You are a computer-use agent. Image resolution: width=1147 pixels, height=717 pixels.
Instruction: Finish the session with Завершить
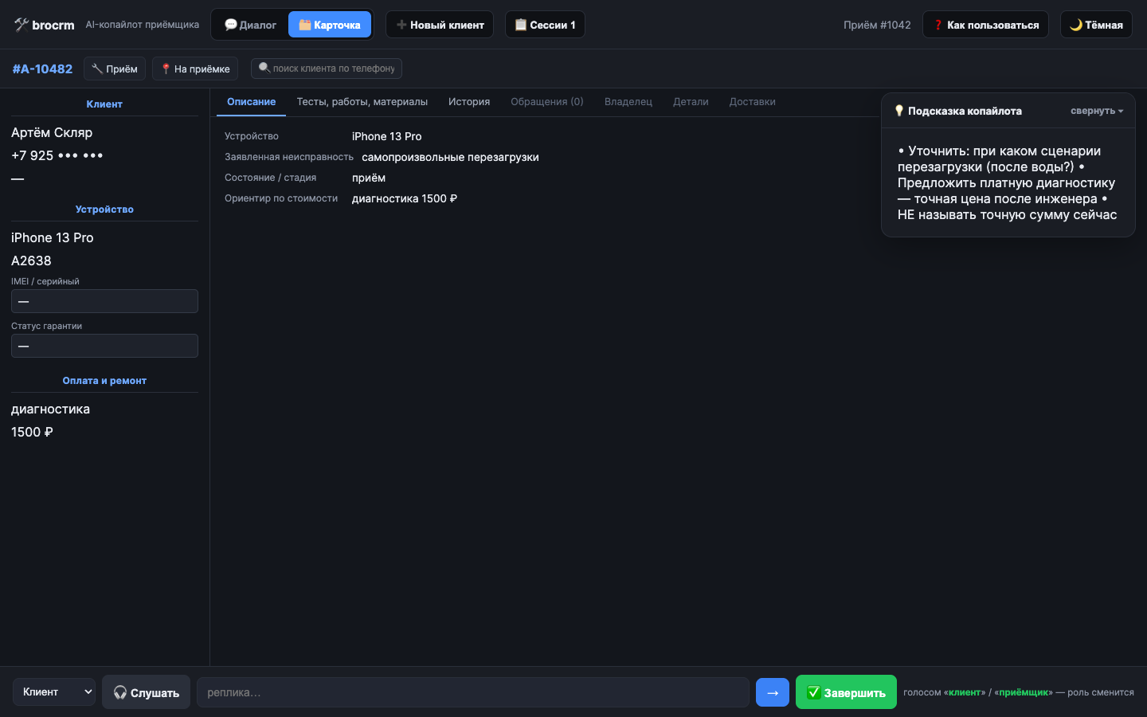[x=846, y=692]
